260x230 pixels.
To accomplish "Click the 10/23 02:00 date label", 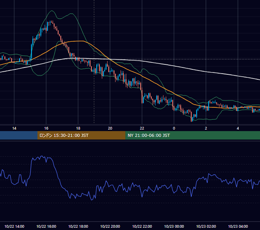I will coord(206,226).
